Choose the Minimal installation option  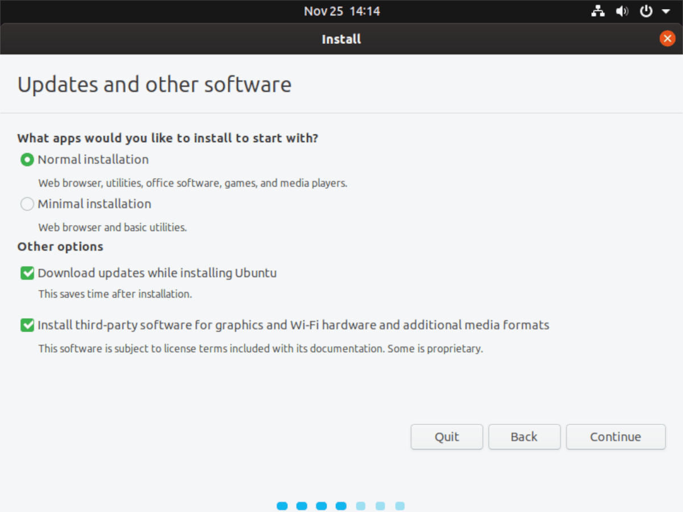click(27, 204)
